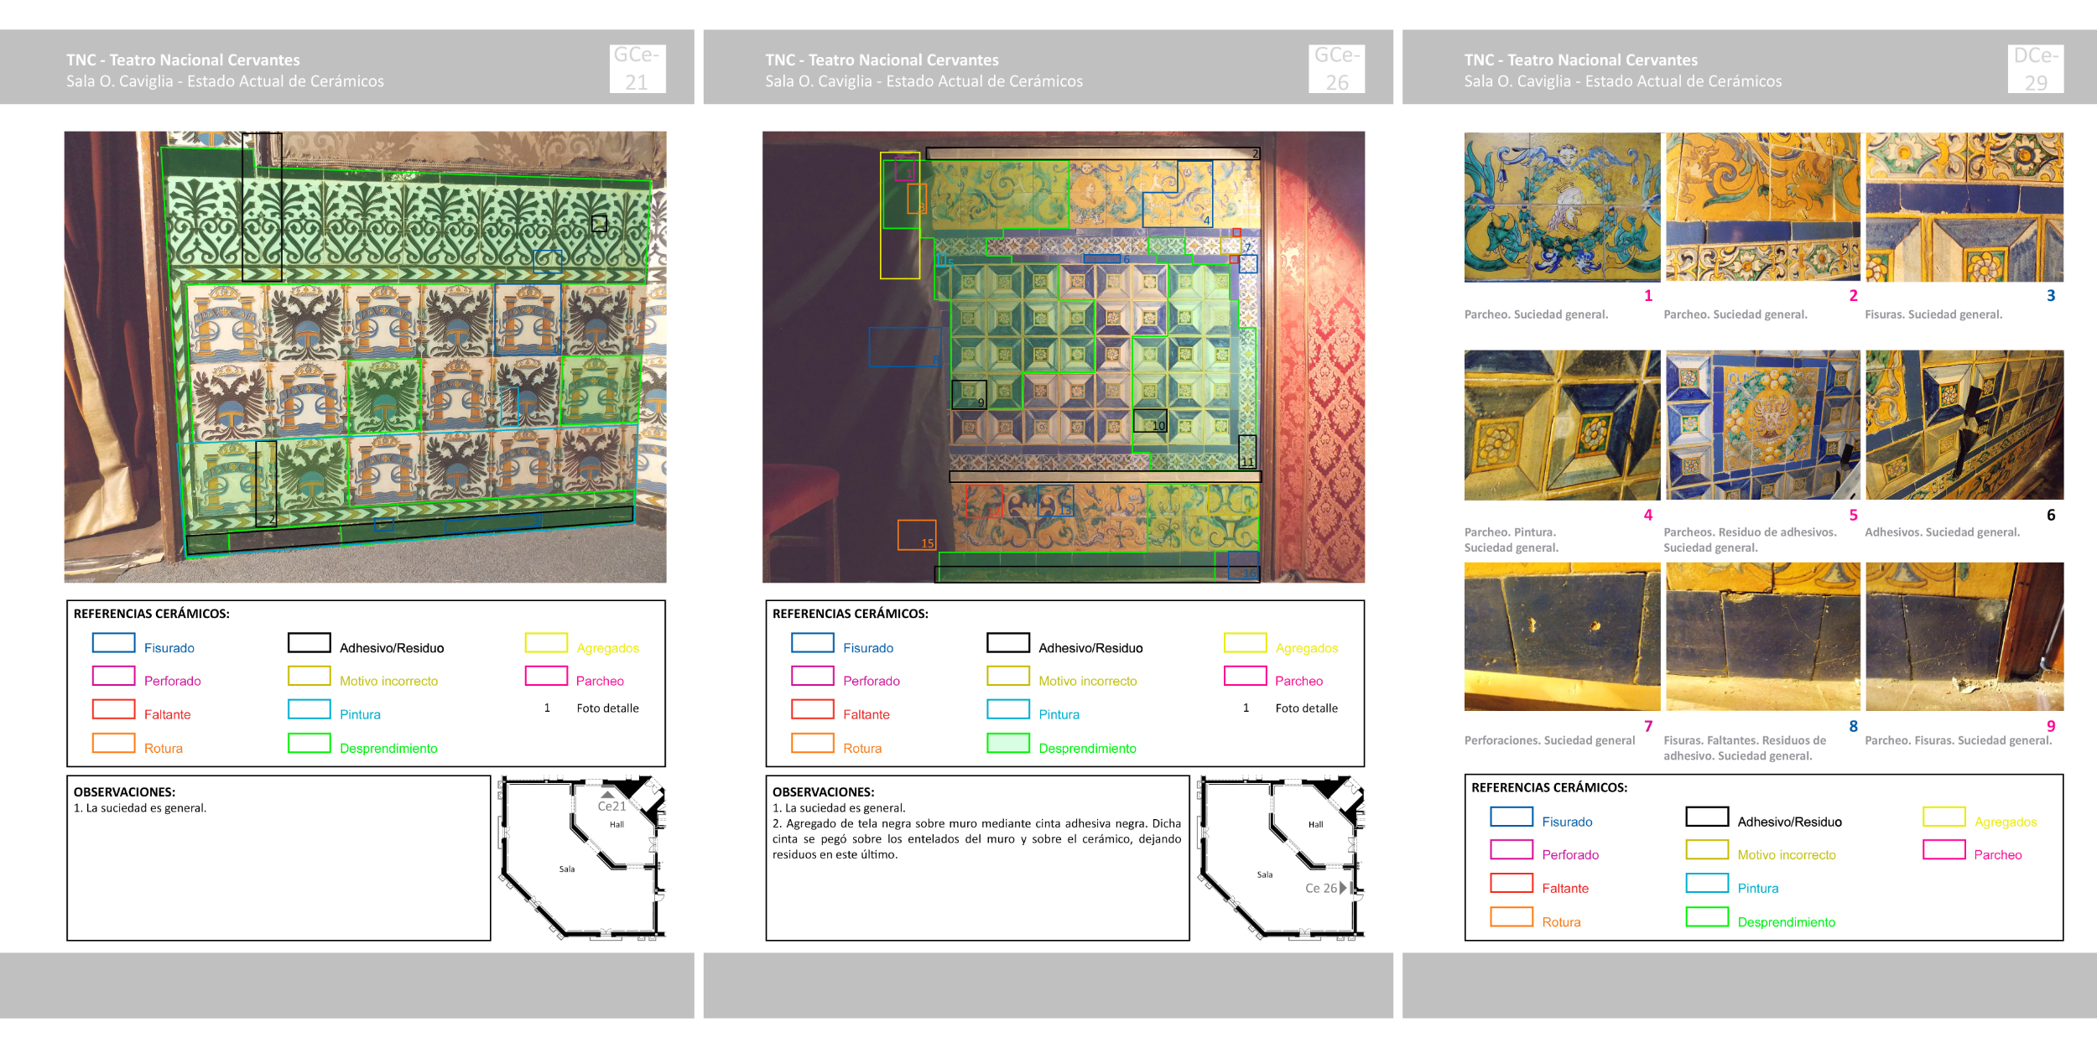
Task: Click the 'Pintura' label in GCe-21 legend
Action: [x=360, y=714]
